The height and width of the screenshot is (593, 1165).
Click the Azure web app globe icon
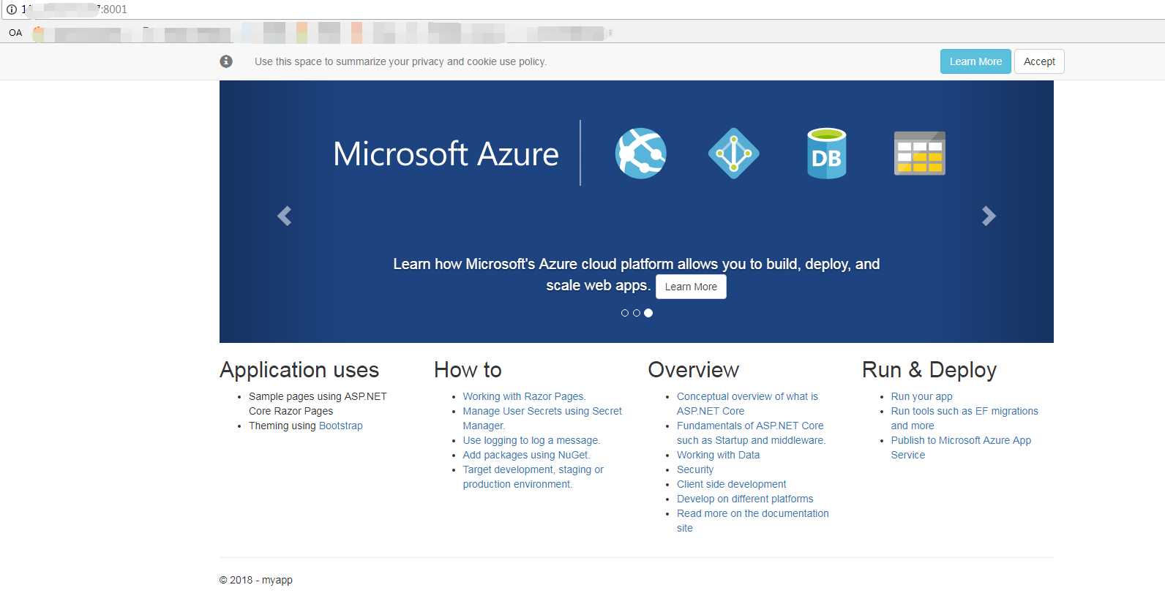coord(641,154)
